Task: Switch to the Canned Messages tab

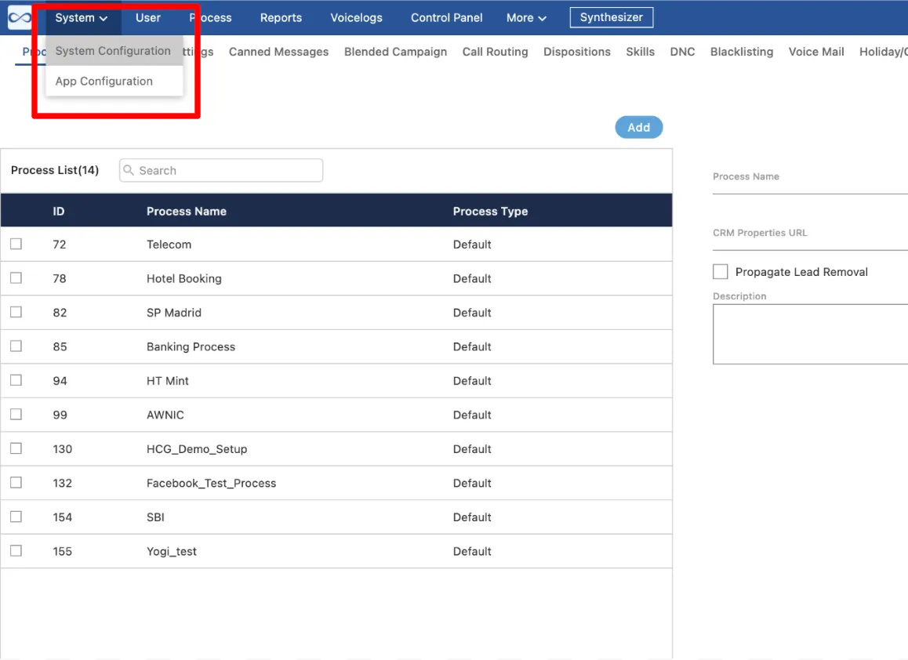Action: point(278,52)
